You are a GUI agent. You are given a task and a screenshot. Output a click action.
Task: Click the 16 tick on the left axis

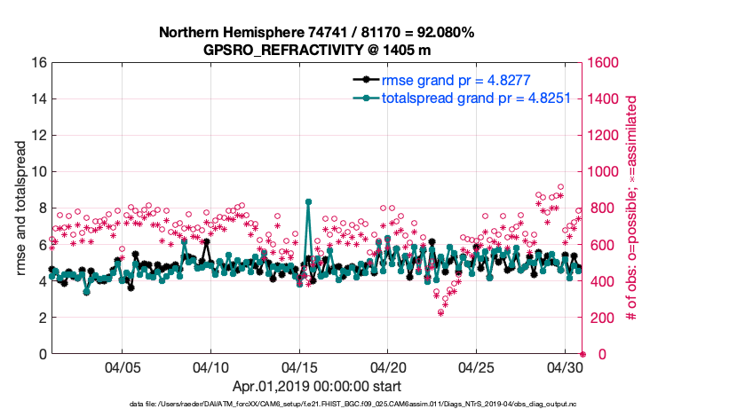coord(37,63)
